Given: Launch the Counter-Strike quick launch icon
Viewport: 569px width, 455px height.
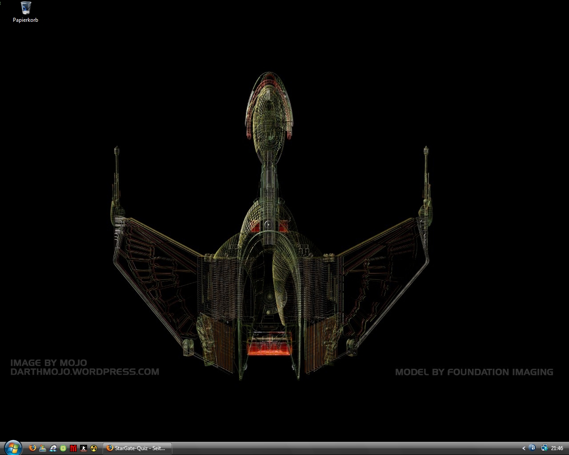Looking at the screenshot, I should [84, 448].
